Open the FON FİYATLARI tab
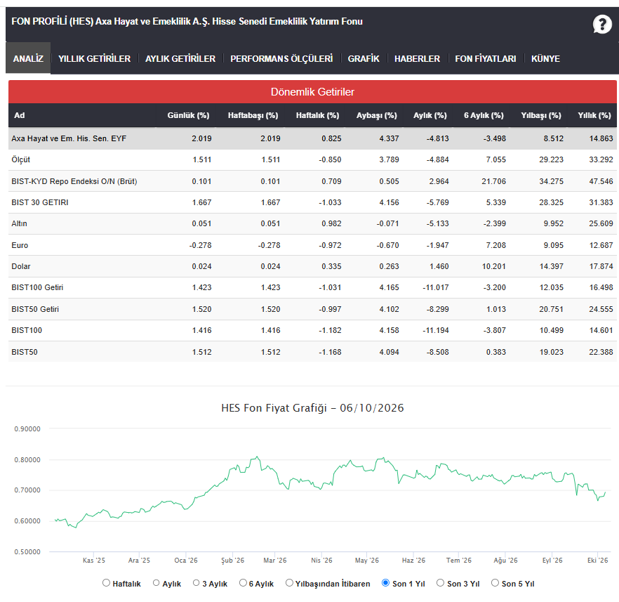619x602 pixels. pyautogui.click(x=486, y=58)
